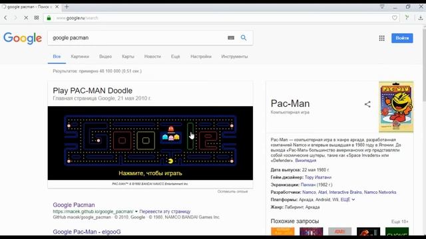Click the Пакман adaptation link
The width and height of the screenshot is (426, 239).
point(308,185)
